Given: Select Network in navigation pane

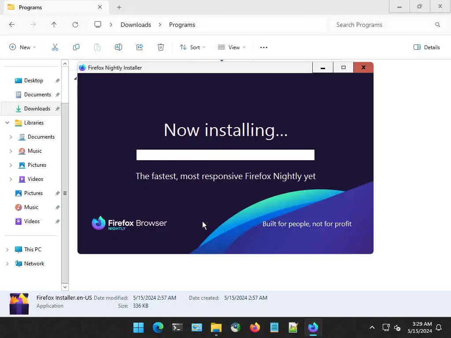Looking at the screenshot, I should (34, 264).
